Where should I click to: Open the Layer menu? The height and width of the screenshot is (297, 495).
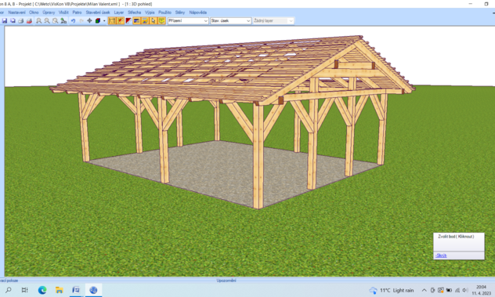[119, 13]
